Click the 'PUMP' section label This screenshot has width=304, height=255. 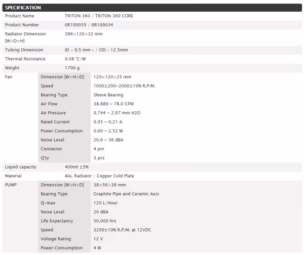tap(11, 185)
